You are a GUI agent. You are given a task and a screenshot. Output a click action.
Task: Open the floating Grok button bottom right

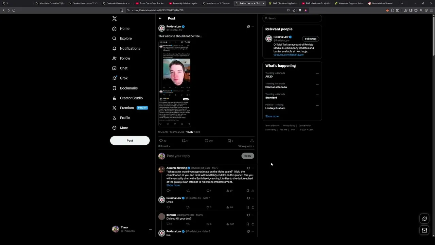[x=424, y=219]
